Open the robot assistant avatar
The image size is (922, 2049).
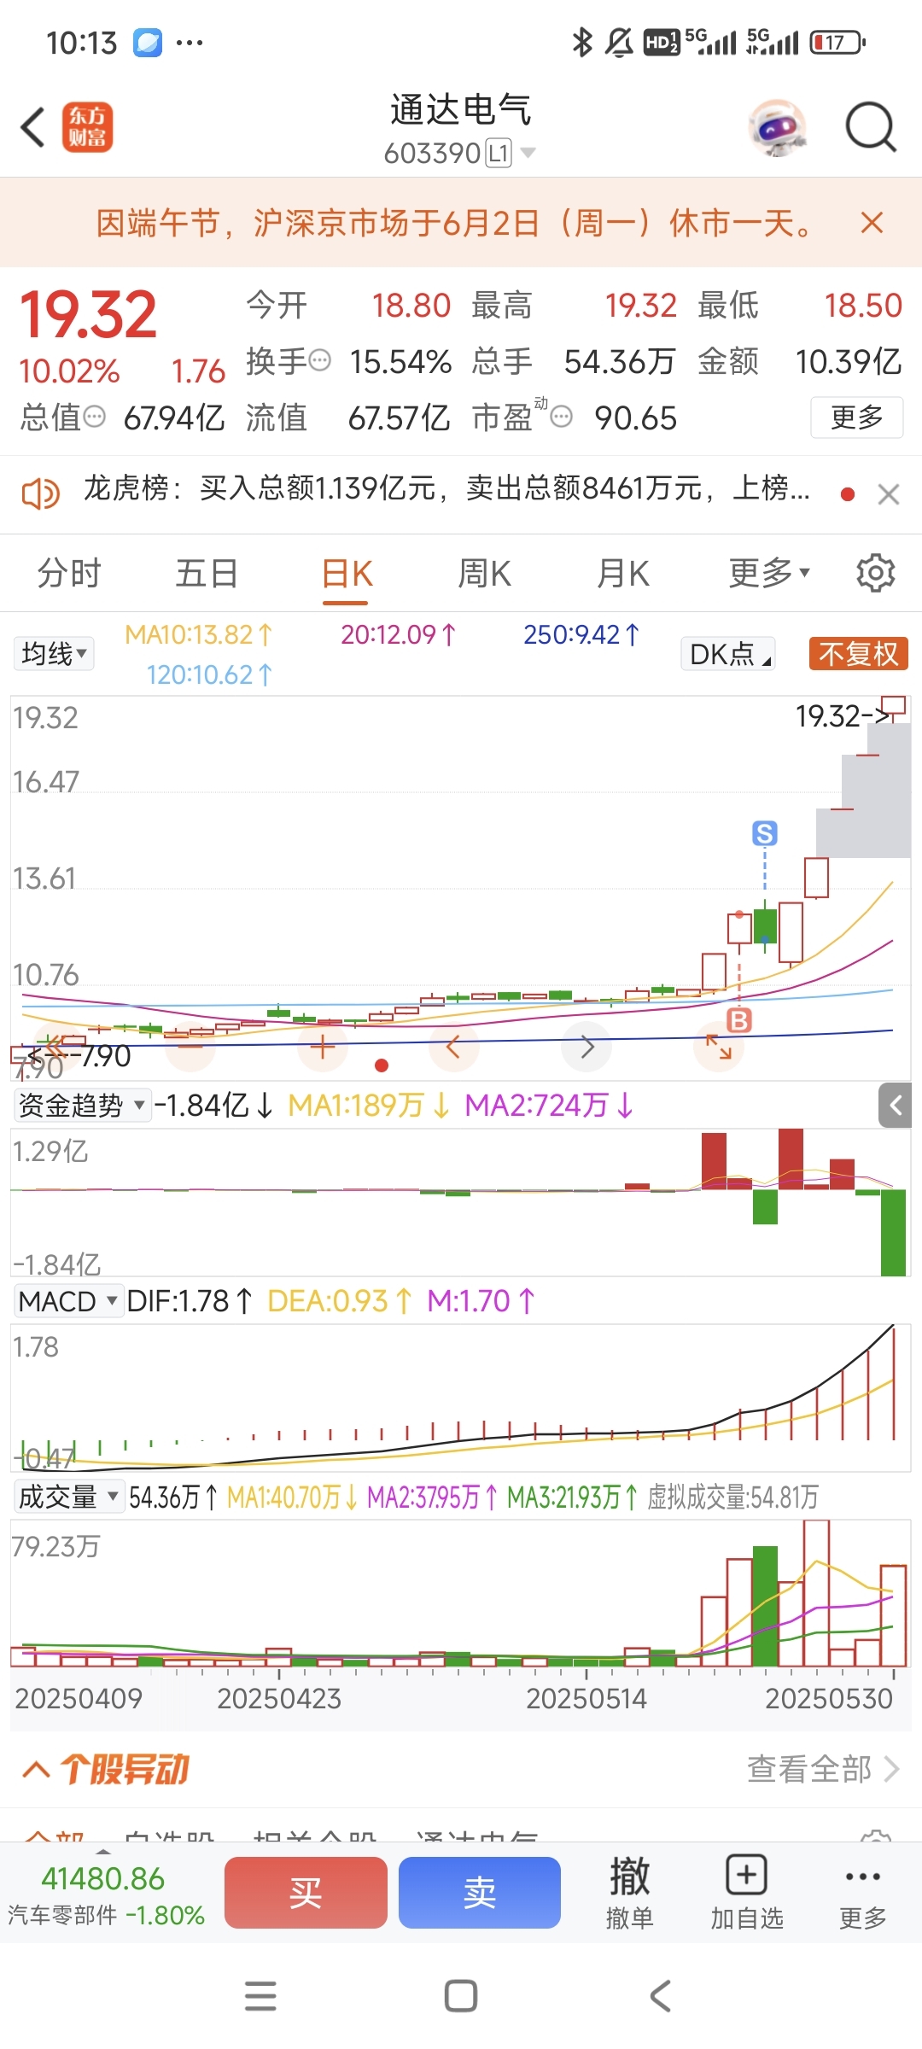point(777,128)
